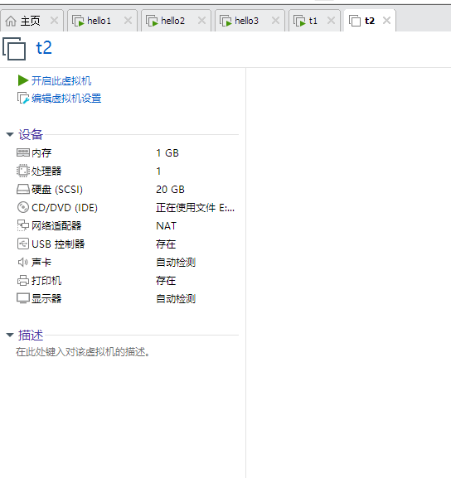Click the edit VM settings wrench icon
Viewport: 451px width, 478px height.
pos(23,98)
